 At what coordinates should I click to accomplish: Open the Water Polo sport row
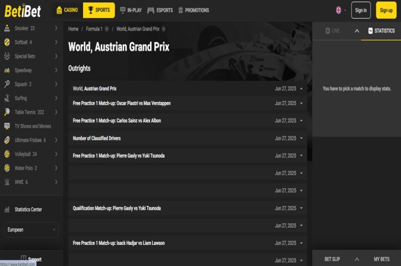click(x=31, y=168)
